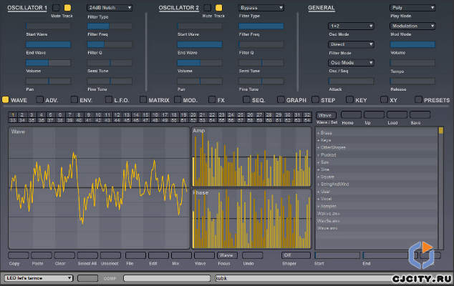Select wave slot number 5 in the grid
The image size is (454, 286).
tap(50, 115)
